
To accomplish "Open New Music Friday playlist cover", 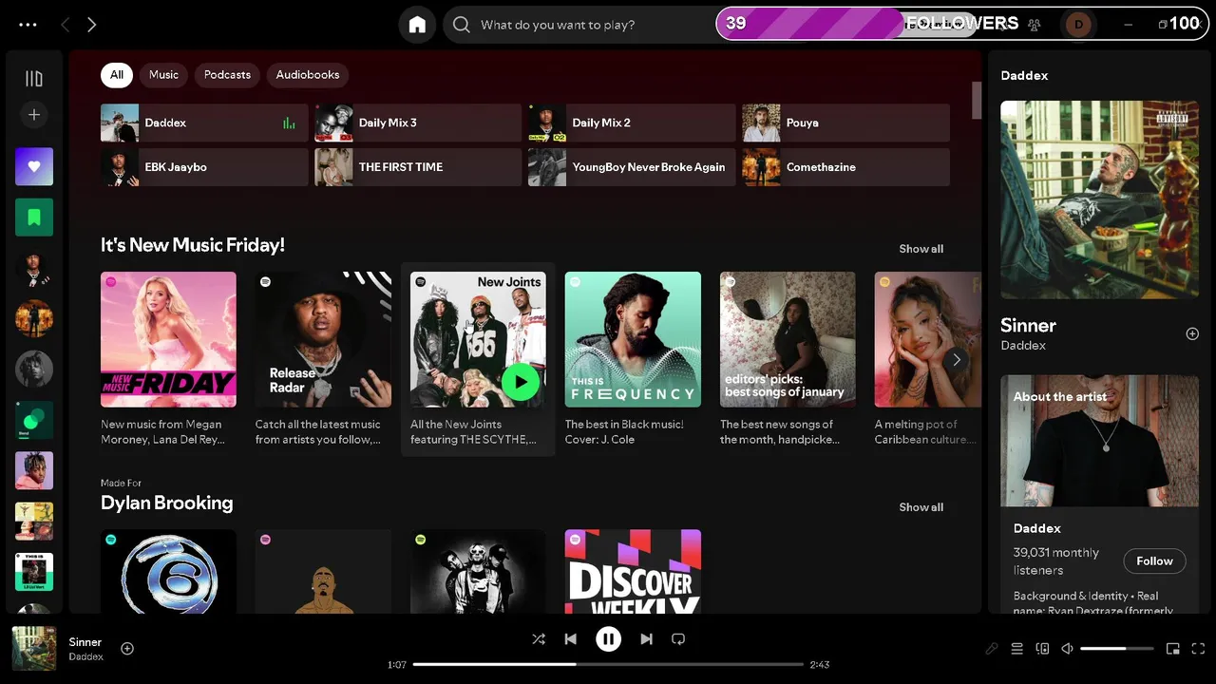I will 168,339.
